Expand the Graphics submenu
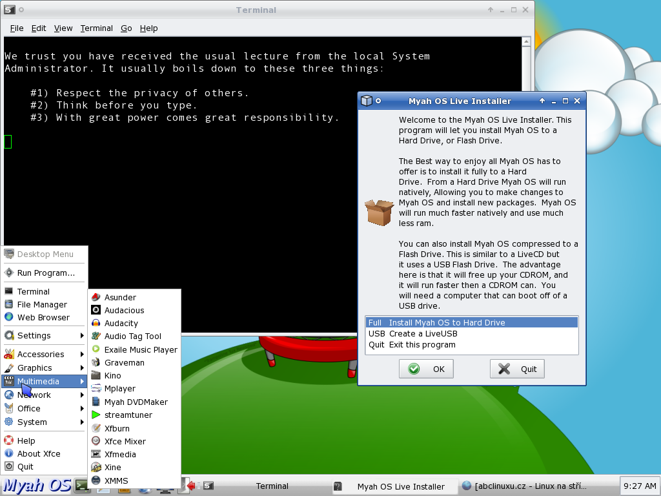 (x=45, y=367)
